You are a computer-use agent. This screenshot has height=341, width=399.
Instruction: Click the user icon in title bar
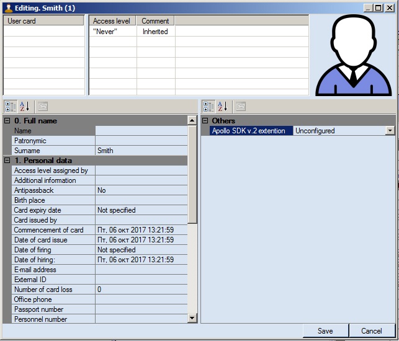(x=9, y=8)
